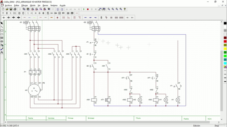
Task: Pick the black color swatch
Action: pyautogui.click(x=225, y=23)
